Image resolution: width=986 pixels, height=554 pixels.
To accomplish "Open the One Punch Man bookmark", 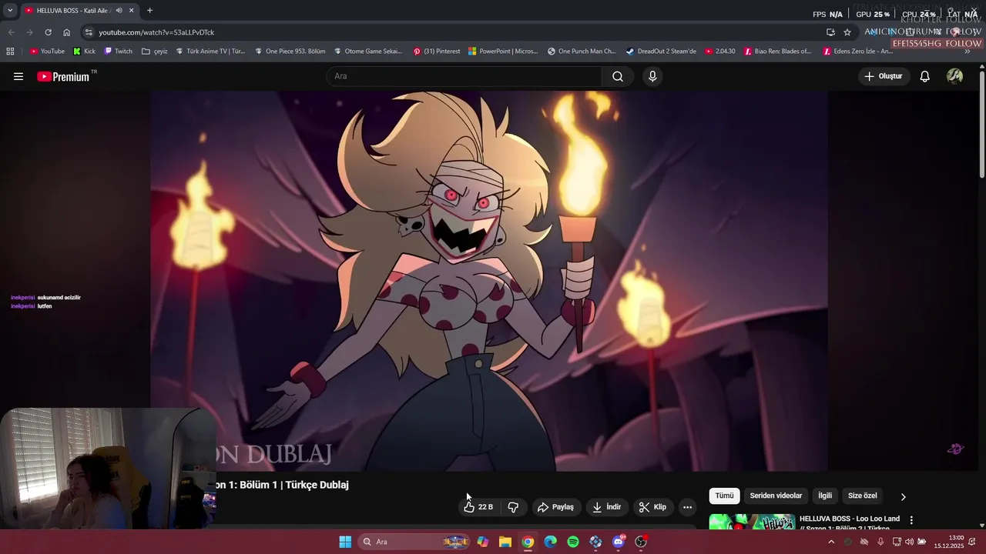I will [582, 52].
